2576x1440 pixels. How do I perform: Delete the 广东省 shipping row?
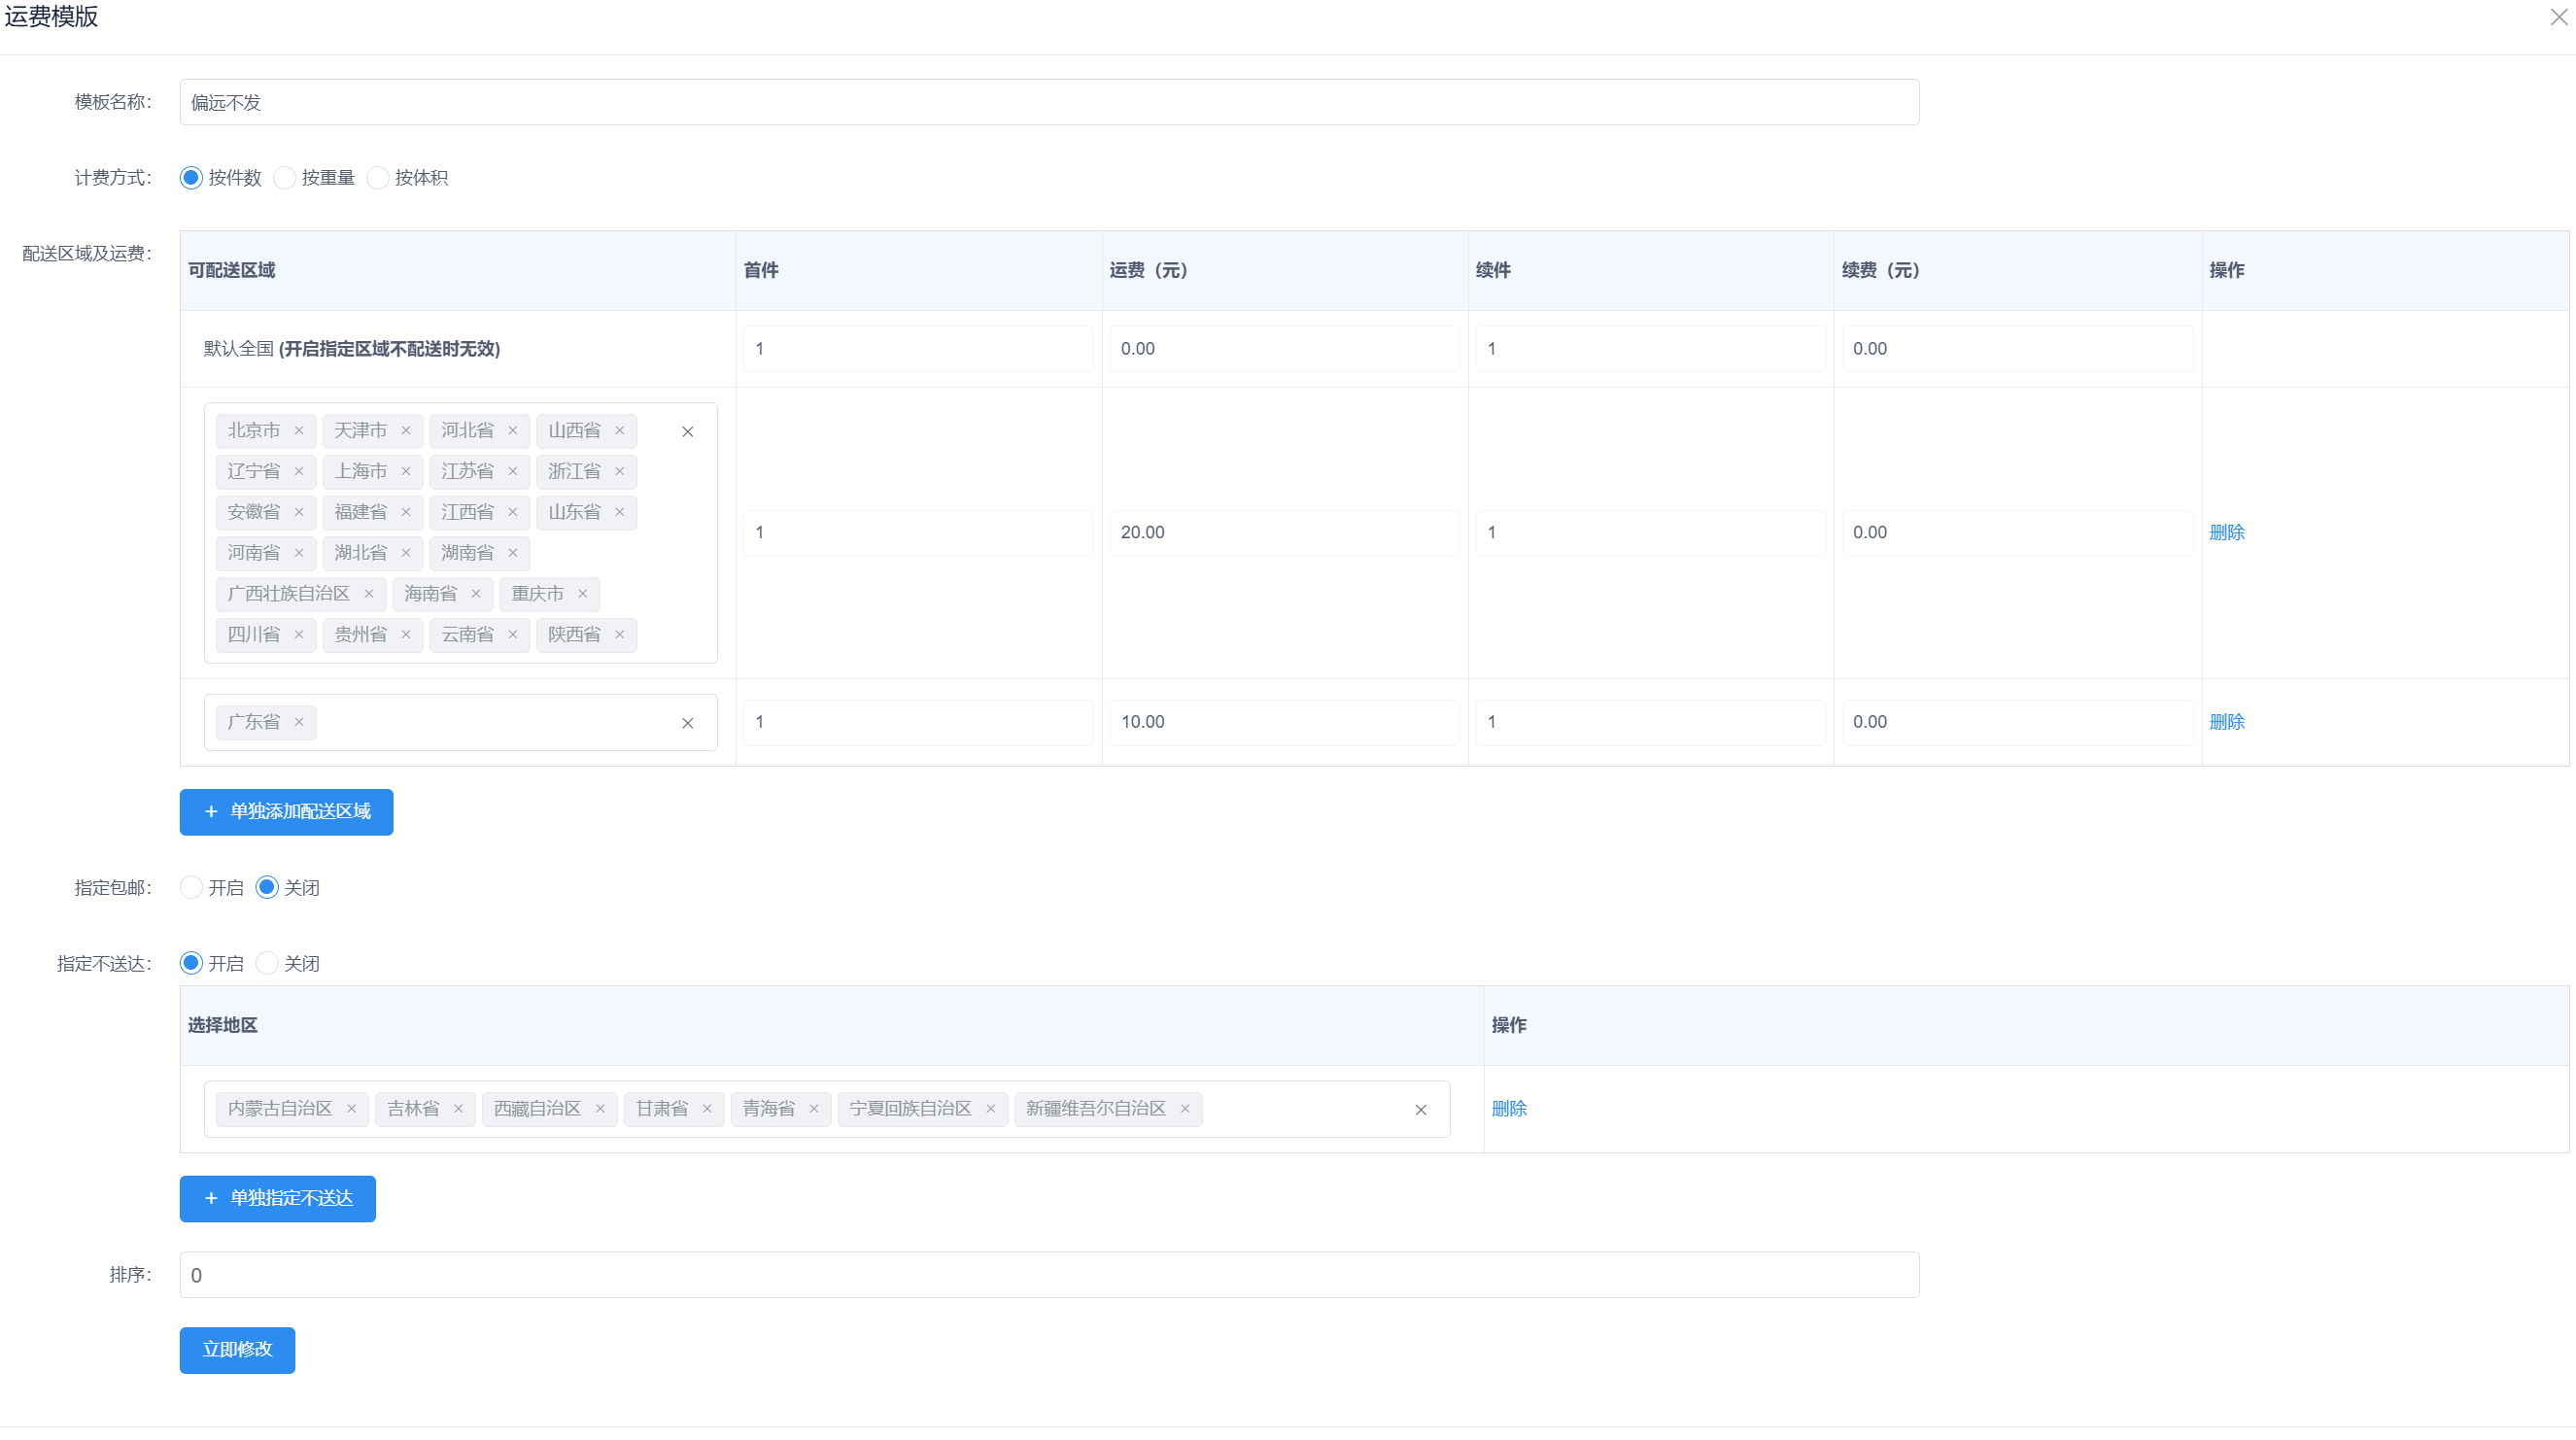click(2226, 722)
